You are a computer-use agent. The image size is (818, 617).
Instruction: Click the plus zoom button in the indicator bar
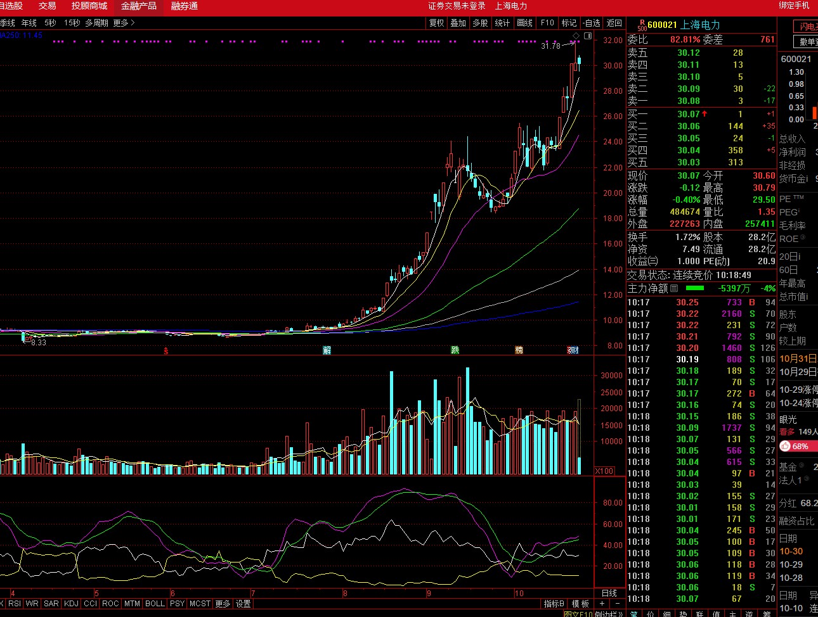[602, 604]
